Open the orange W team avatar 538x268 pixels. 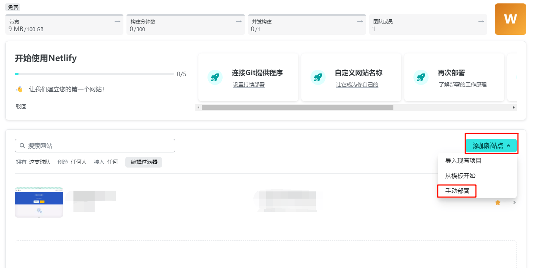510,19
